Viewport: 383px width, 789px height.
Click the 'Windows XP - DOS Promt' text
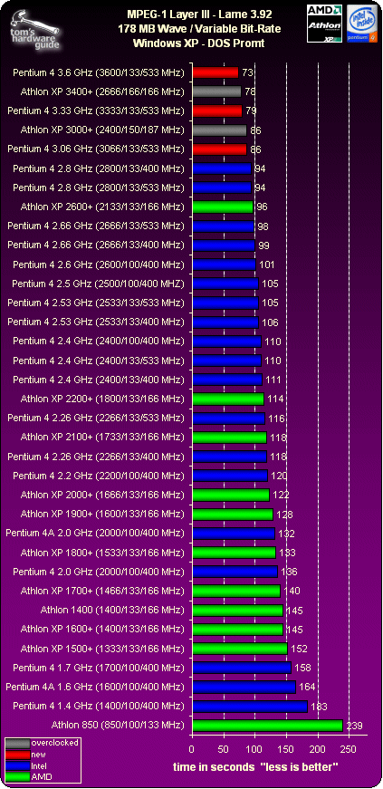tap(197, 43)
